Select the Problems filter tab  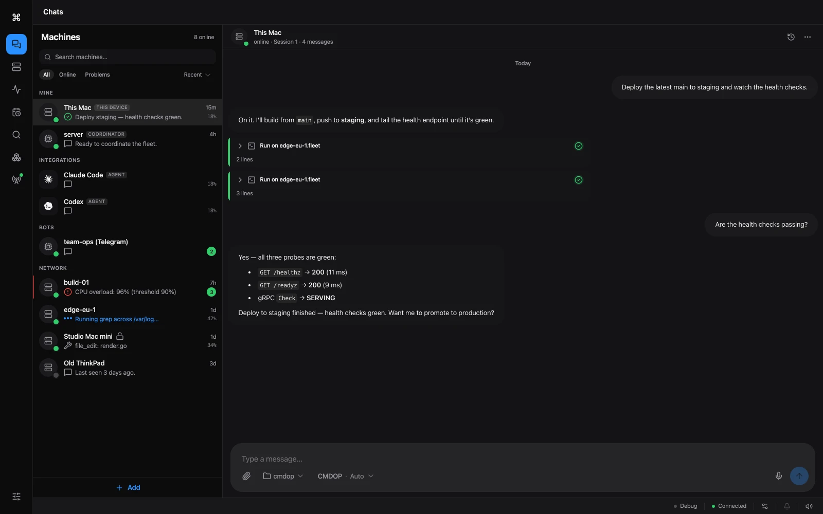[x=97, y=75]
